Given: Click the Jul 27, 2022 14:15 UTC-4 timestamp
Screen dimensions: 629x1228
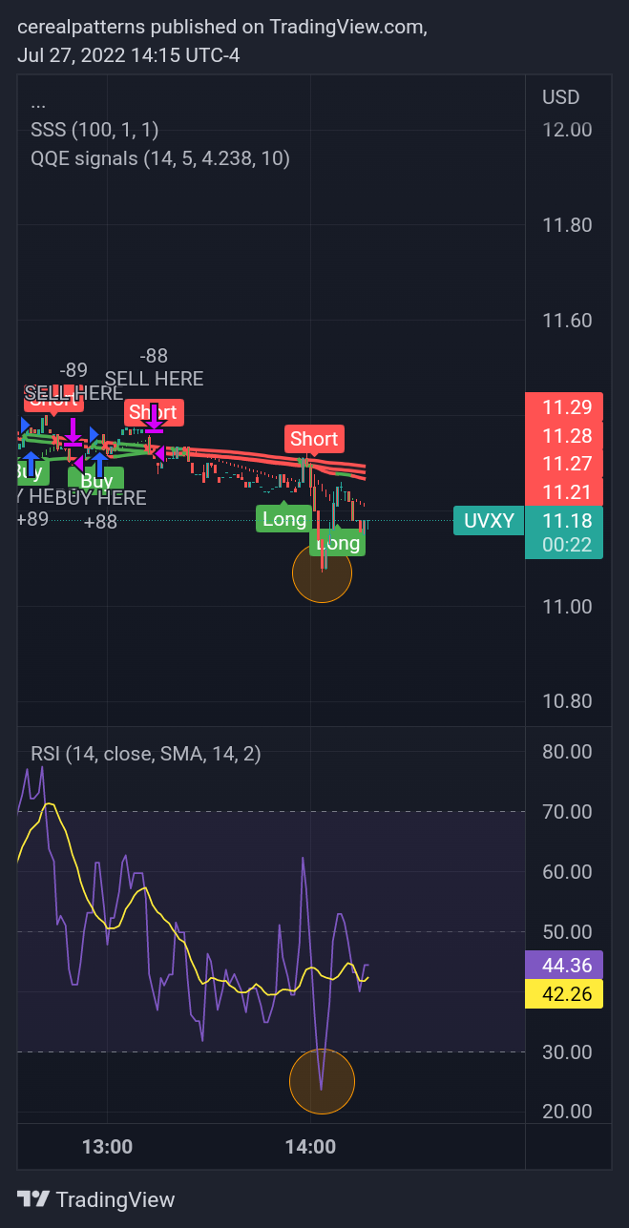Looking at the screenshot, I should point(129,55).
